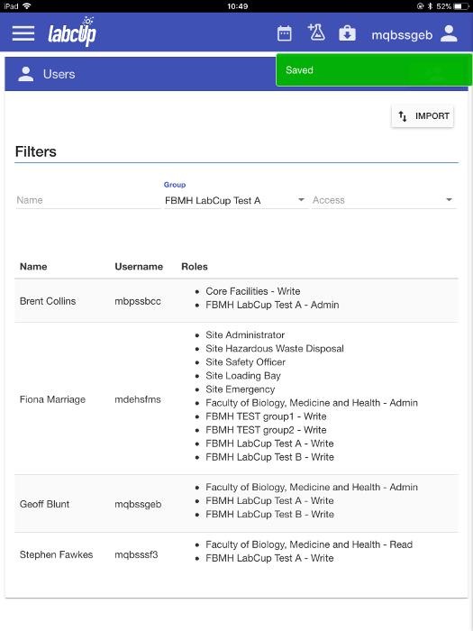473x631 pixels.
Task: Open the Fiona Marriage user row
Action: click(x=236, y=398)
